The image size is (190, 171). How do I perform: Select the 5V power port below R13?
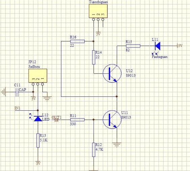[x=38, y=163]
